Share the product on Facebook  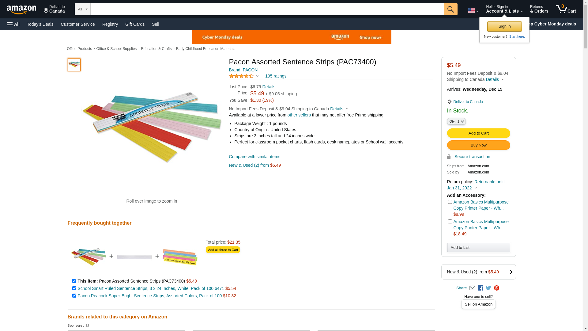pos(481,288)
